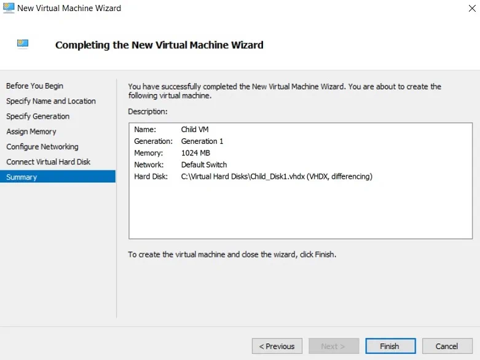Click the Default Switch network value
This screenshot has width=480, height=360.
point(204,165)
